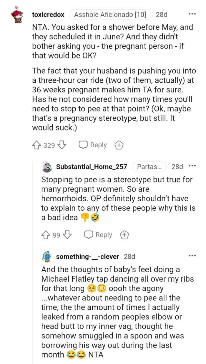The width and height of the screenshot is (206, 364).
Task: Open Substantial_Home_257's profile link
Action: [x=92, y=166]
